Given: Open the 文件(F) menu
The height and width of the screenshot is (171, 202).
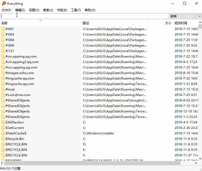Looking at the screenshot, I should tap(6, 10).
